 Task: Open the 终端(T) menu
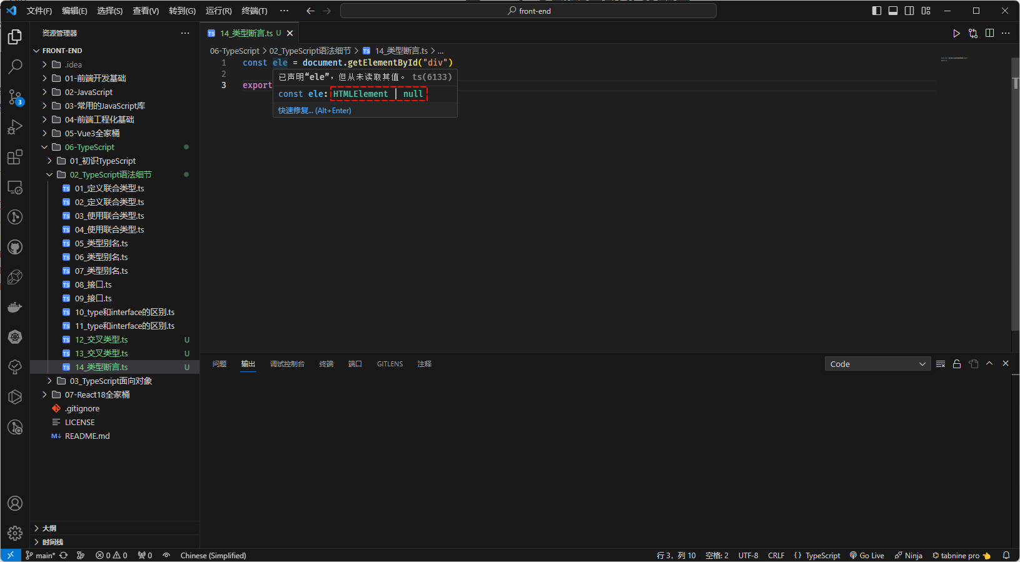click(x=255, y=11)
